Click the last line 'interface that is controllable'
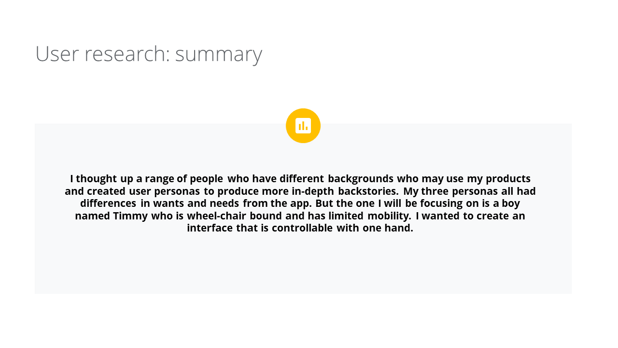This screenshot has width=618, height=348. click(300, 228)
